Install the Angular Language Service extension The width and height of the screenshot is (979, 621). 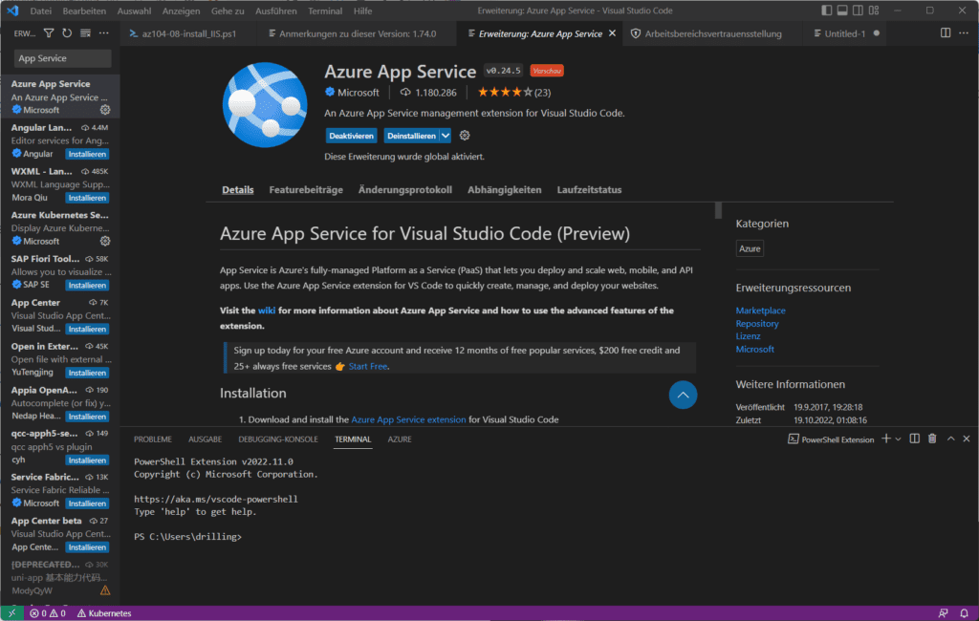(87, 154)
